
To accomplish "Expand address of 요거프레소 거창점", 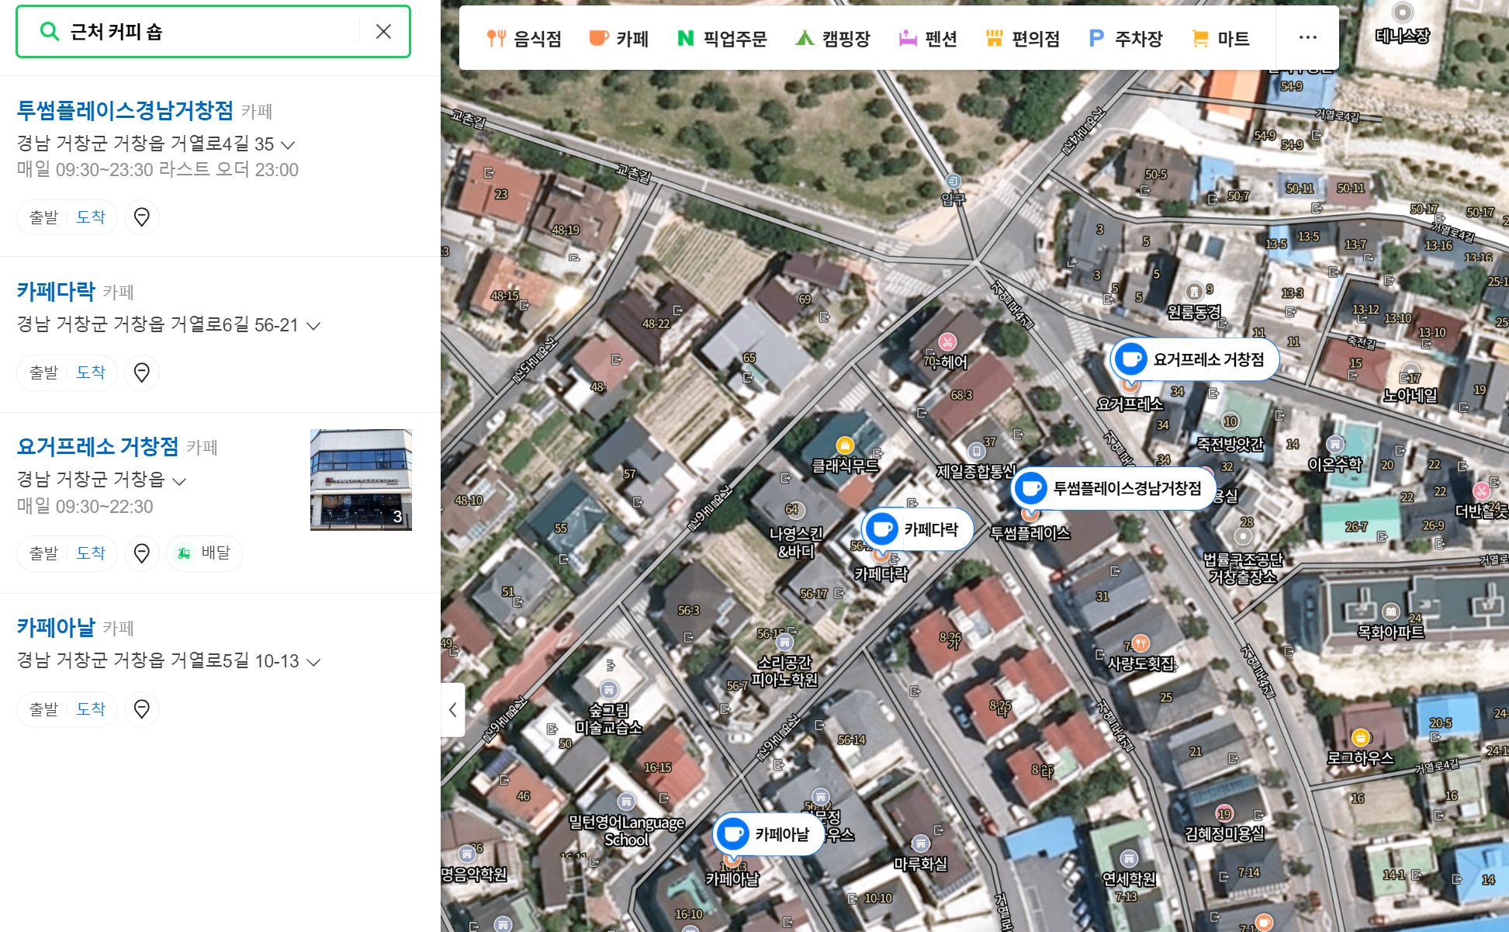I will coord(179,481).
